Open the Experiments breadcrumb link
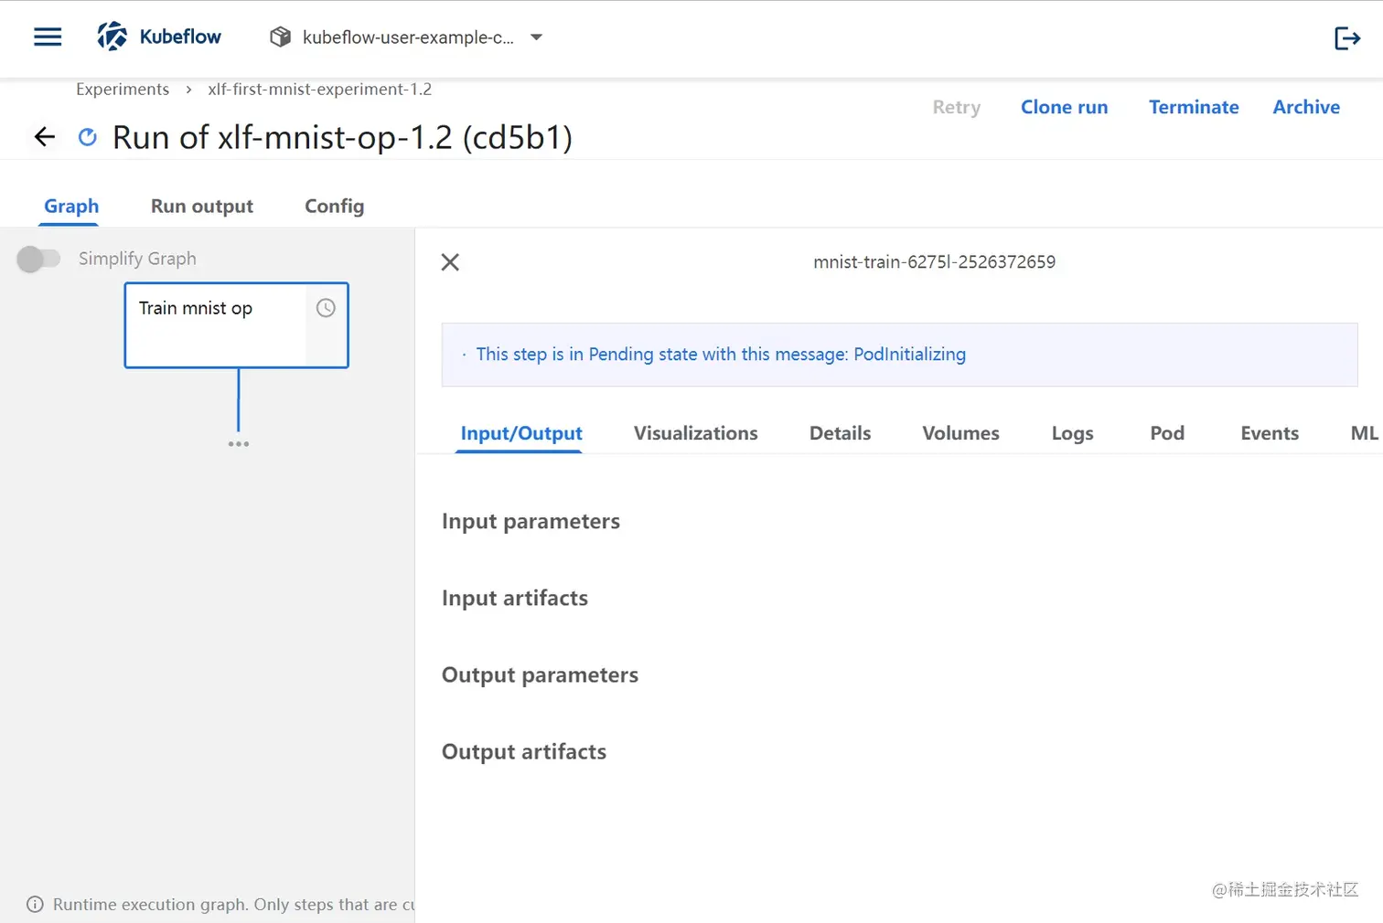 (x=123, y=89)
